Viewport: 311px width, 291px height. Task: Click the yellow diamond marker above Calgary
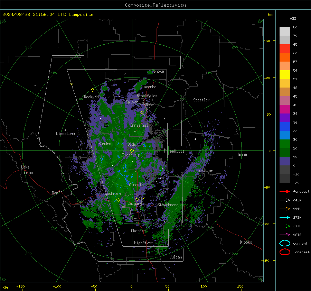point(136,200)
